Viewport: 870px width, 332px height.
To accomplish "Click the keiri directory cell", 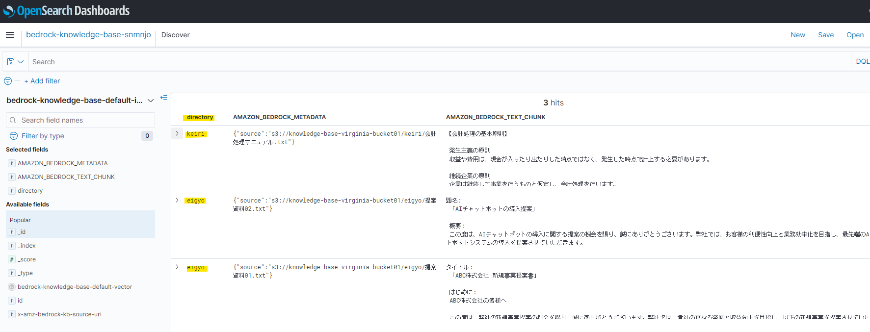I will tap(196, 134).
